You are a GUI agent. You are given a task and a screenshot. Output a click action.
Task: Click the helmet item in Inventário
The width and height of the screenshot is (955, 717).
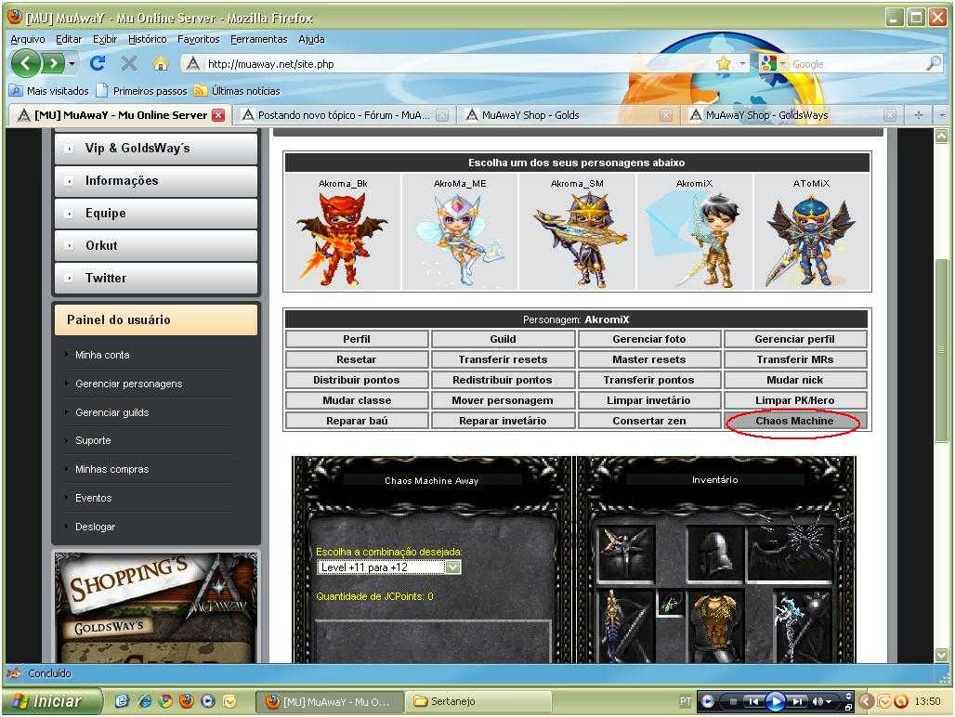[715, 554]
